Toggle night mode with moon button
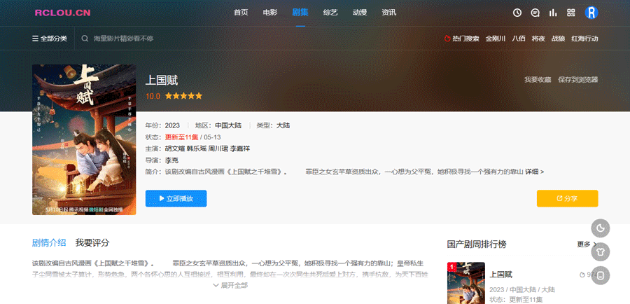This screenshot has height=304, width=630. tap(601, 228)
